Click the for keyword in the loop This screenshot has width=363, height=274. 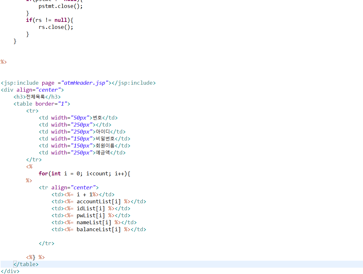(43, 173)
